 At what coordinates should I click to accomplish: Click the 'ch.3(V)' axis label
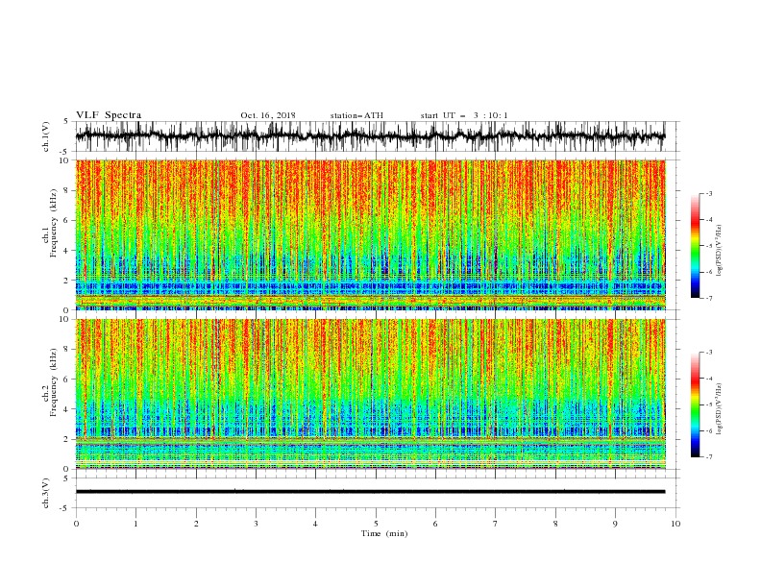pyautogui.click(x=46, y=493)
